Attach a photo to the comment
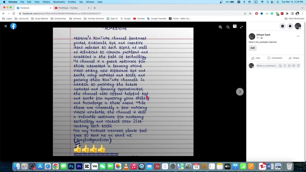This screenshot has width=306, height=172. [x=289, y=66]
